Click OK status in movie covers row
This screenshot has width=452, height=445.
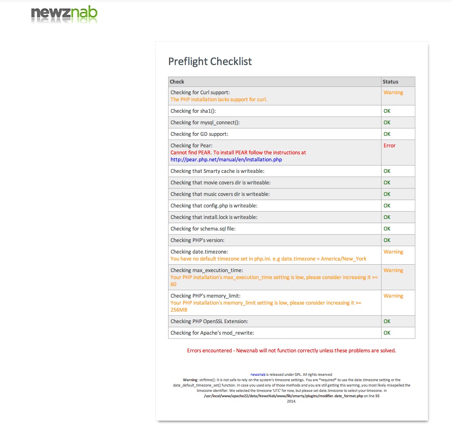point(387,183)
